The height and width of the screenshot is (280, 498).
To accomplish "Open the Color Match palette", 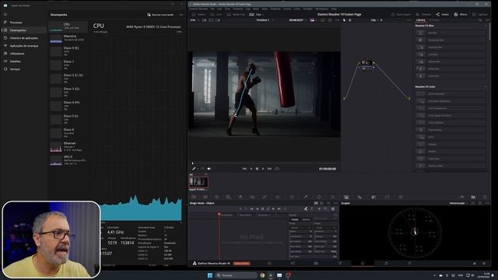I will [205, 197].
